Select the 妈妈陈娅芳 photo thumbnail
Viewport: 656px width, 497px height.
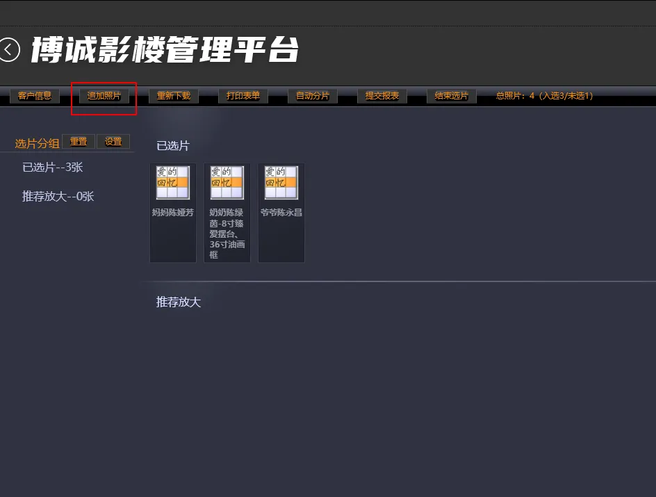point(173,183)
